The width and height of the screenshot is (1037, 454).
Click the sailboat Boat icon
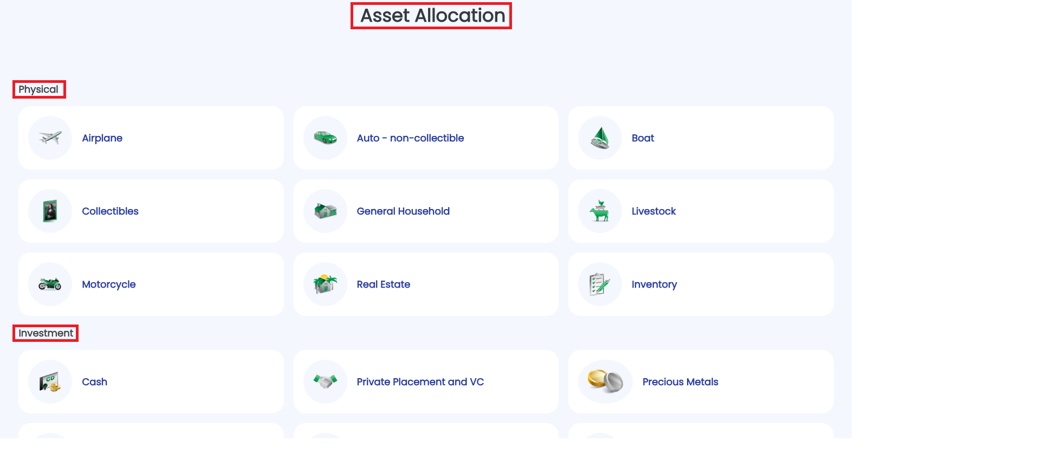pos(600,138)
